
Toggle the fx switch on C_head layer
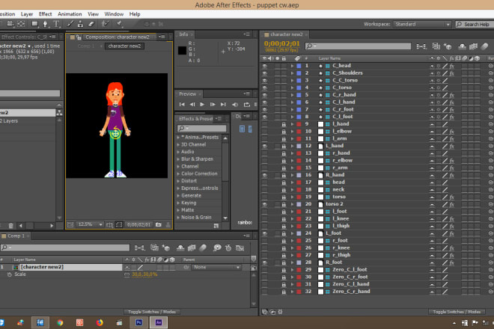pyautogui.click(x=451, y=66)
